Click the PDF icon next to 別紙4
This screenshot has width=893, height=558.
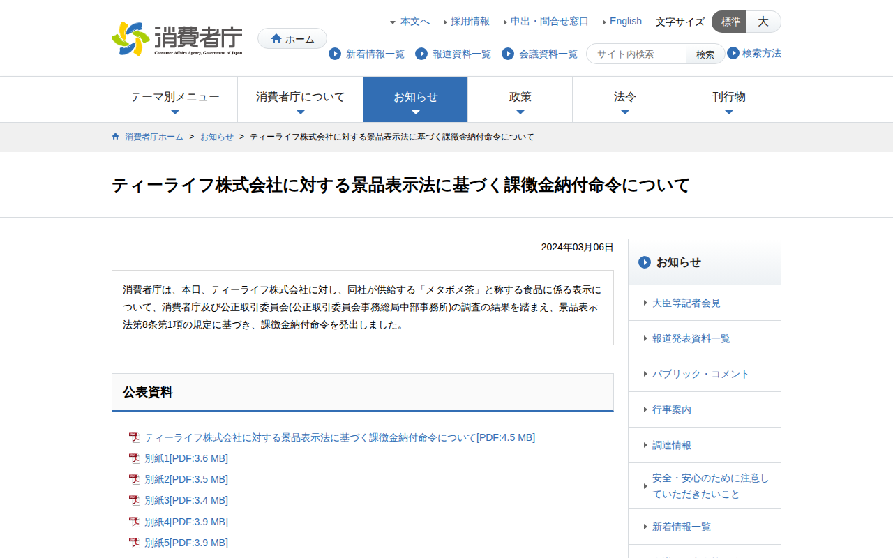(x=135, y=522)
